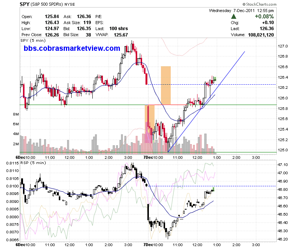The height and width of the screenshot is (248, 294).
Task: Click the Volume value 108,021,120
Action: tap(261, 35)
